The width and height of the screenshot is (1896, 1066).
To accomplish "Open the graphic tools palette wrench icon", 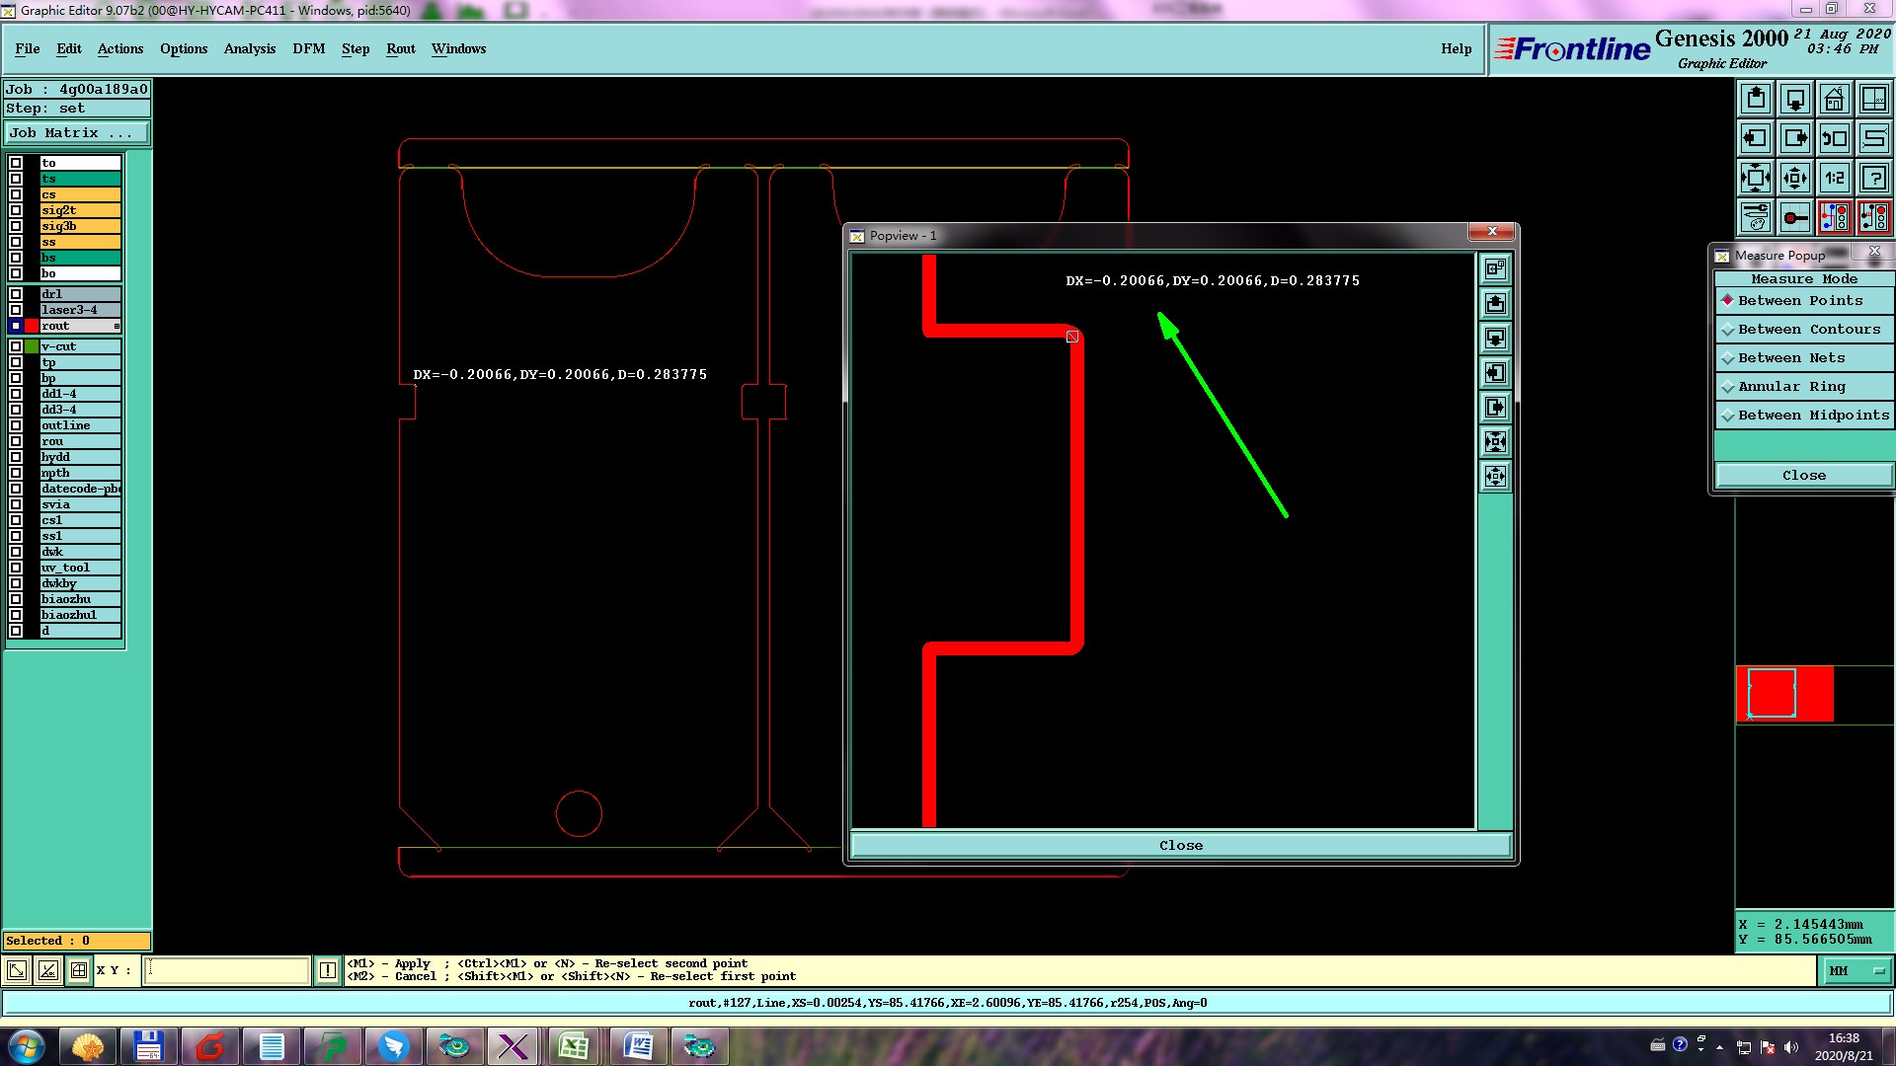I will (1755, 217).
